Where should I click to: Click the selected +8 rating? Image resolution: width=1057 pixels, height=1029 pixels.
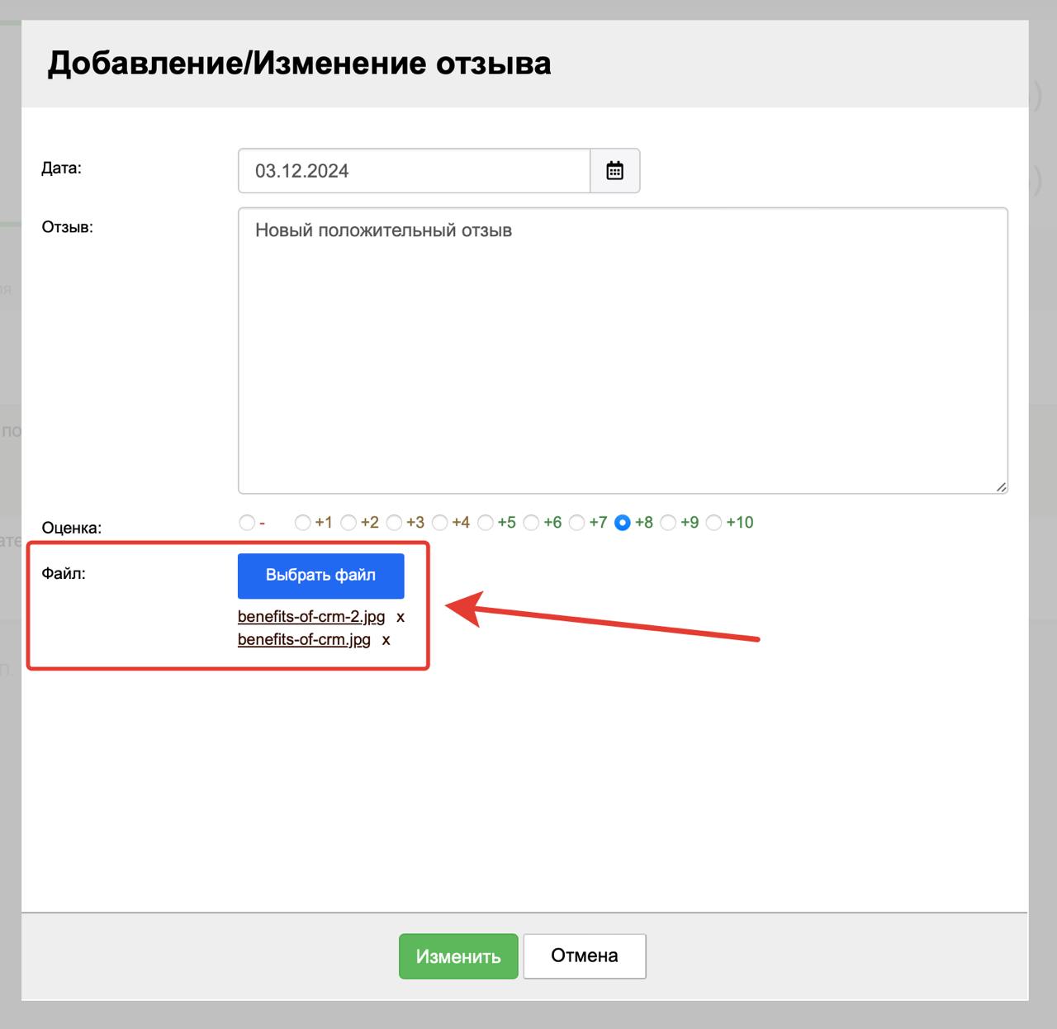623,523
